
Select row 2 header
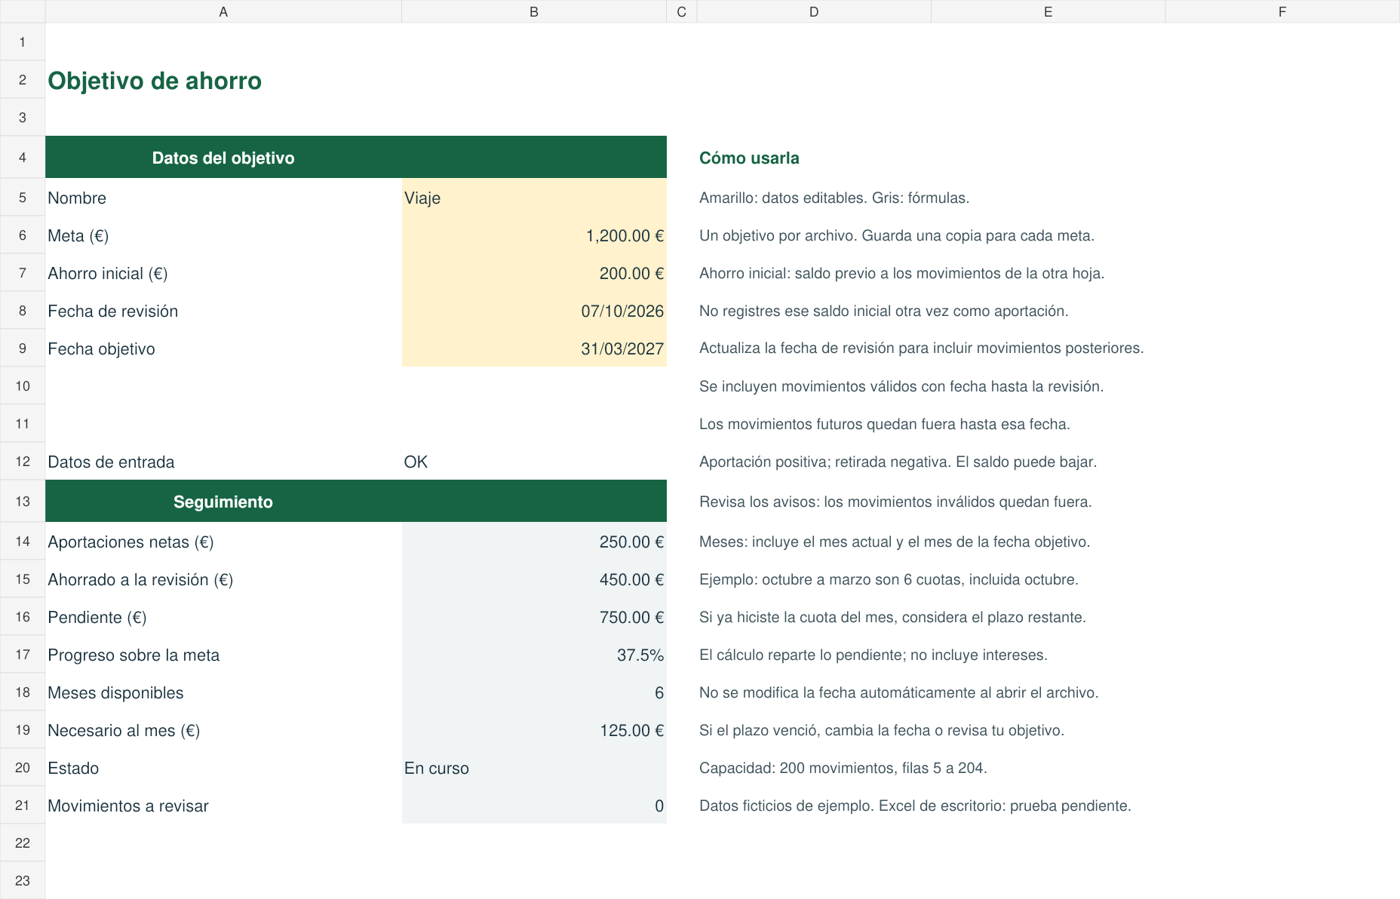tap(23, 80)
